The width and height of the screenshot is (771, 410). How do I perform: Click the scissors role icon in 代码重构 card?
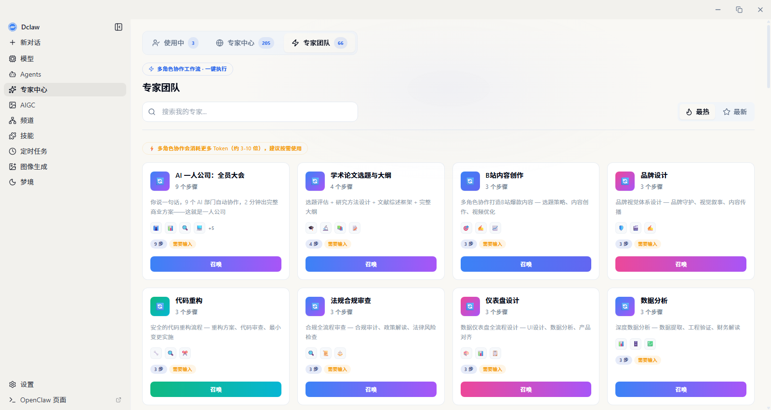tap(185, 354)
